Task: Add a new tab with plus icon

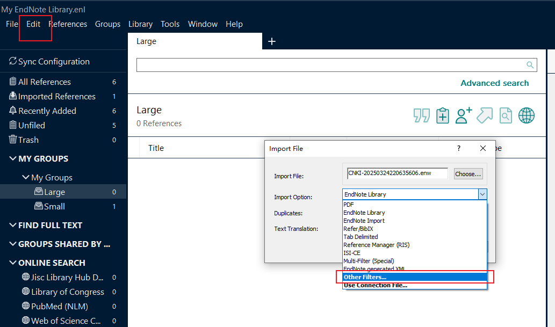Action: [x=272, y=41]
